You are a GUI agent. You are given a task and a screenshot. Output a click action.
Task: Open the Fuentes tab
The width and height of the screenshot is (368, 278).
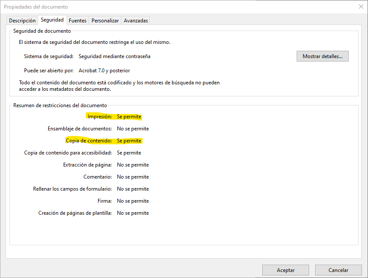point(77,20)
